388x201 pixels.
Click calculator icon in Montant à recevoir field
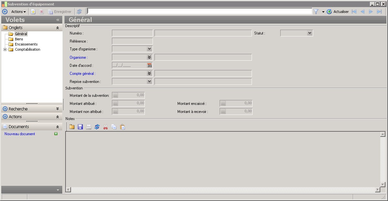223,111
